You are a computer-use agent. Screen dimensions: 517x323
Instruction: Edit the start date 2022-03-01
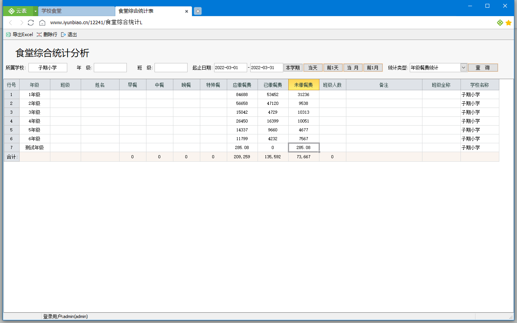pyautogui.click(x=231, y=68)
